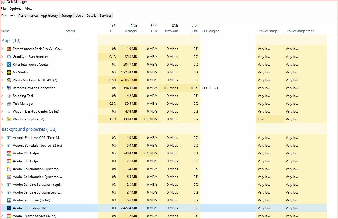Sort processes by the Name column
The image size is (338, 219).
click(32, 28)
